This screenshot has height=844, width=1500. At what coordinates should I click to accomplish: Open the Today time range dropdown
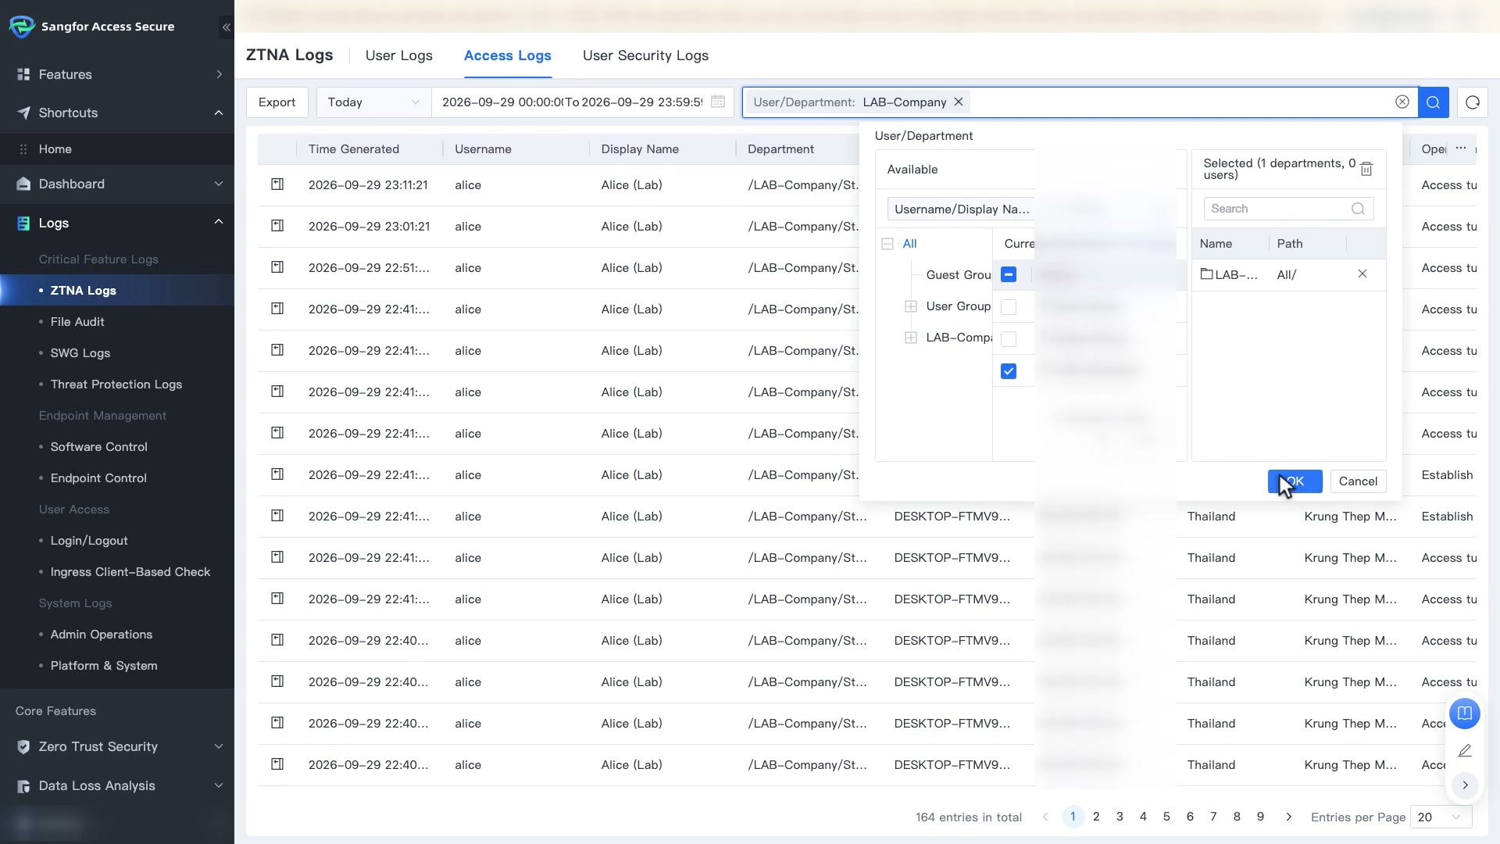tap(373, 102)
